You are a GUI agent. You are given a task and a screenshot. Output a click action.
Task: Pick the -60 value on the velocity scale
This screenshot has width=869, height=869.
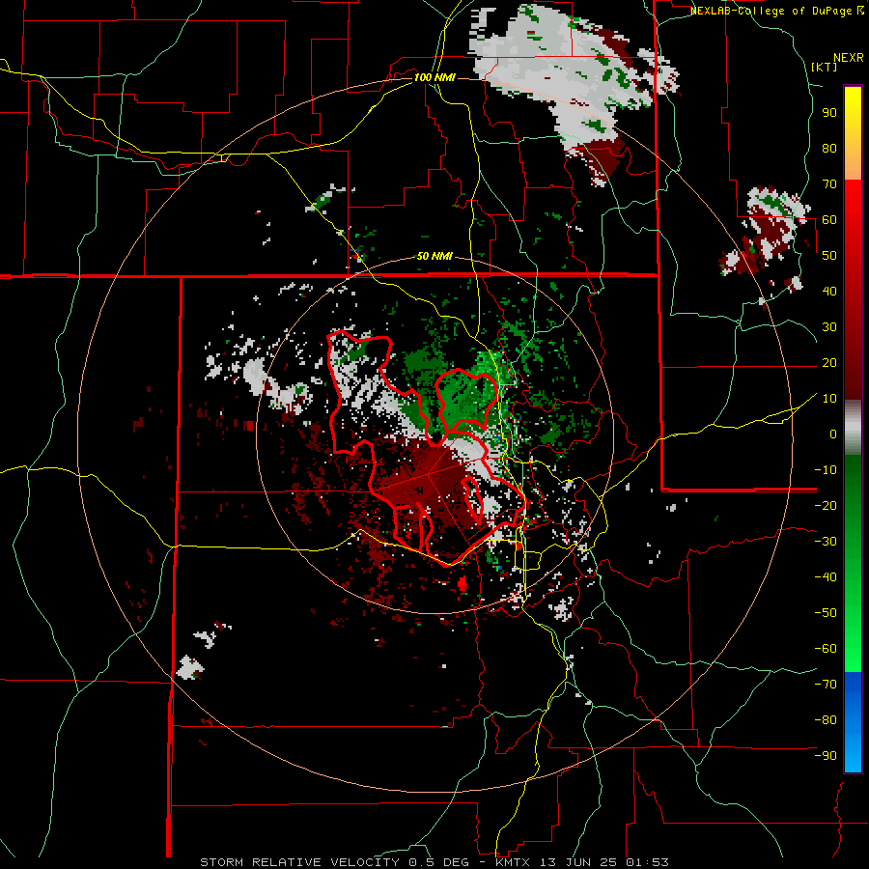pyautogui.click(x=826, y=649)
